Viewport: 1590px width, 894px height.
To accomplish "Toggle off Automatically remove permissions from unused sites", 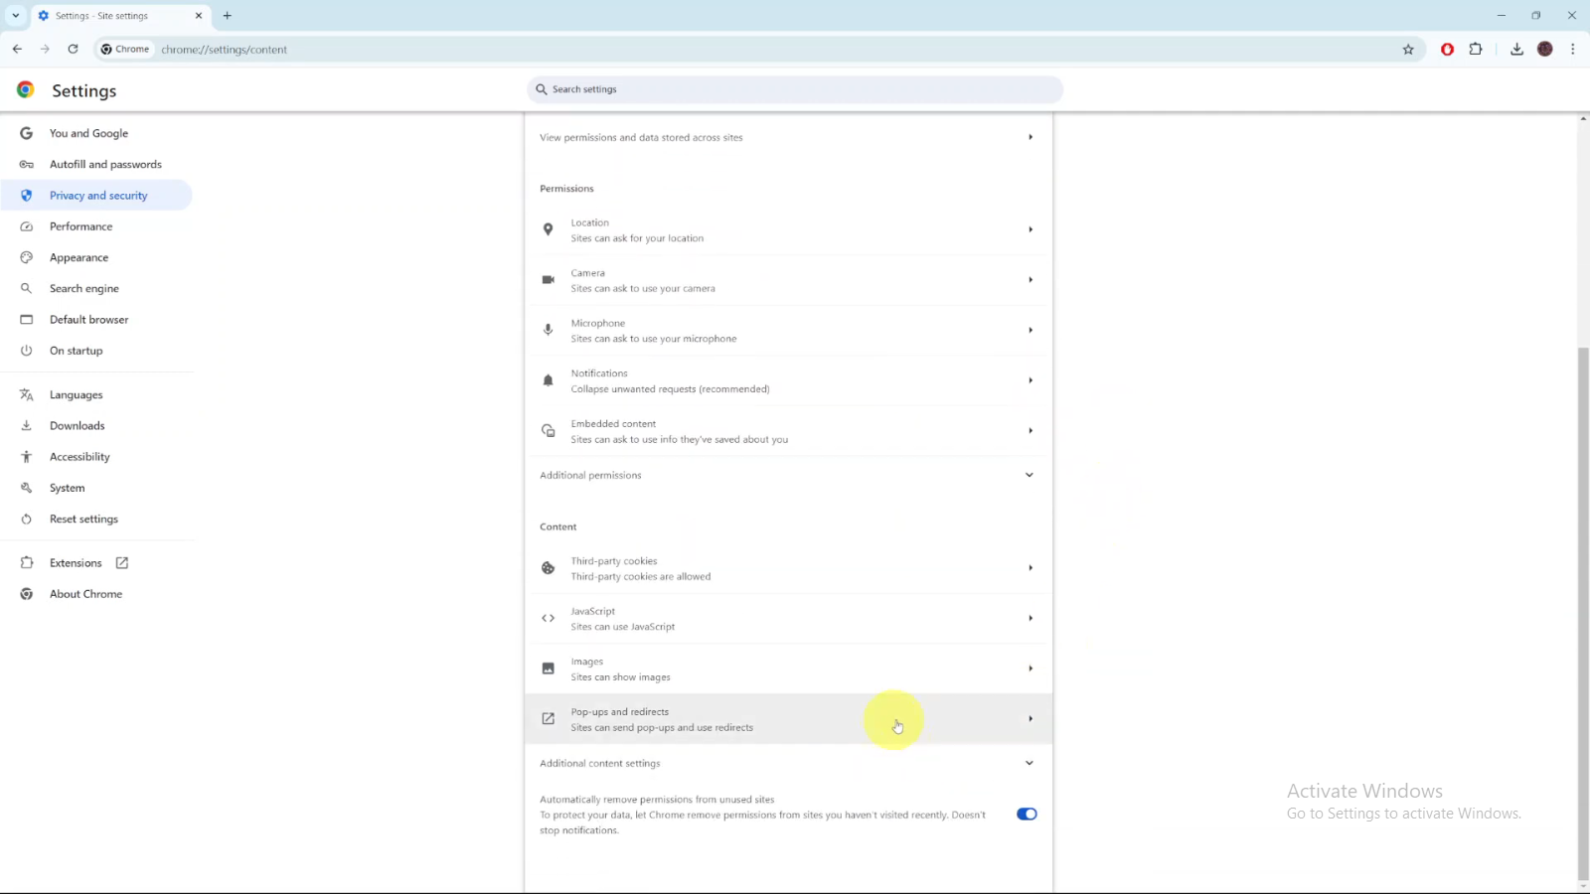I will [1027, 815].
